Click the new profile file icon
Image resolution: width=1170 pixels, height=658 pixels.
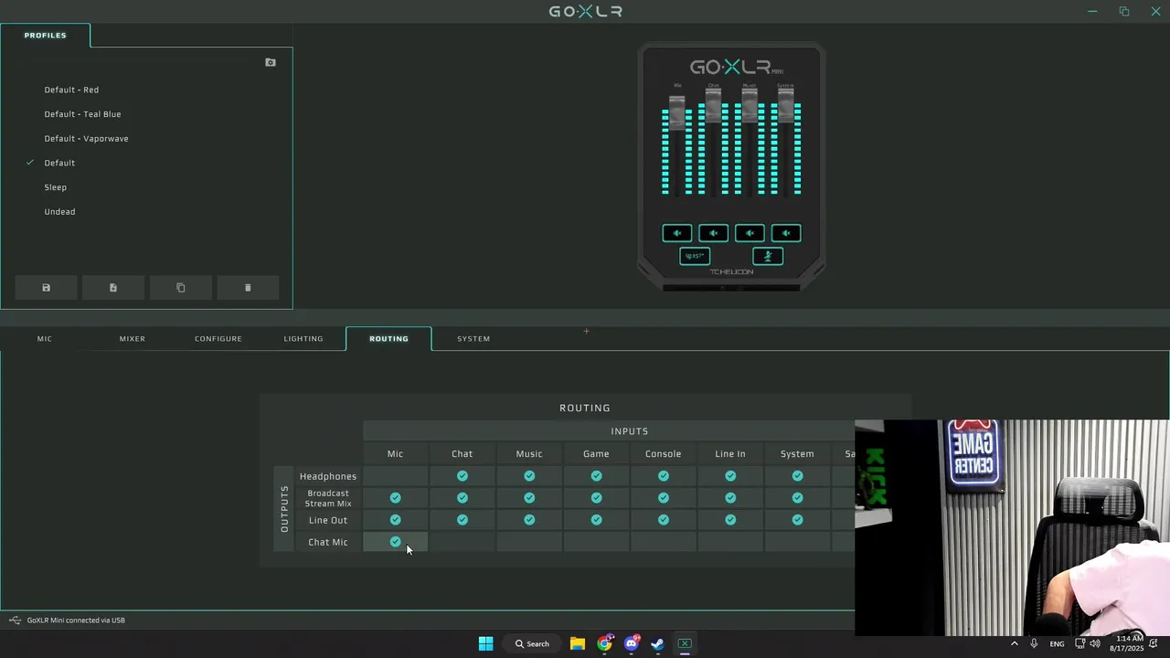click(113, 288)
